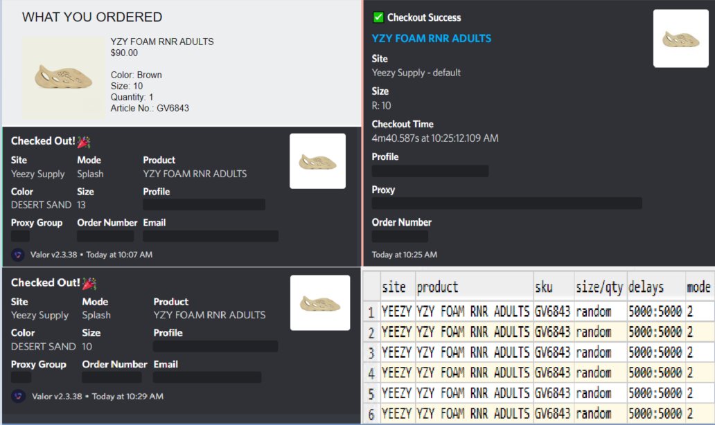Screen dimensions: 715x425
Task: Click DESERT SAND color in 10:29 AM card
Action: [44, 347]
